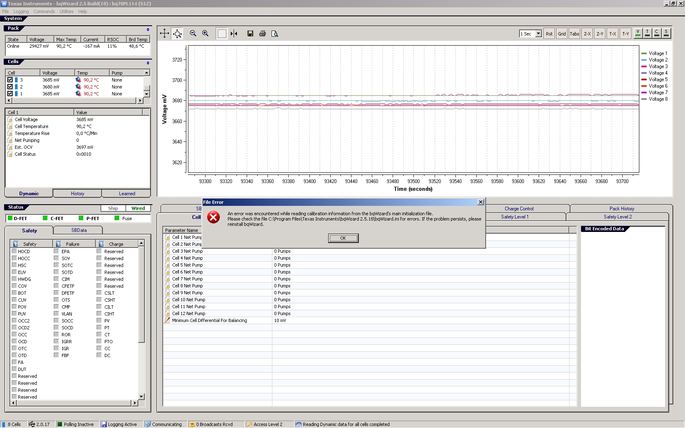Screen dimensions: 685x428
Task: Click OK in File Error dialog
Action: coord(343,238)
